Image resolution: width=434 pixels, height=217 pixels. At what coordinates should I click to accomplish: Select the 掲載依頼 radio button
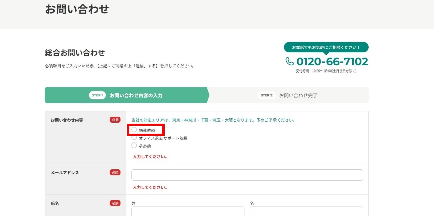coord(134,130)
